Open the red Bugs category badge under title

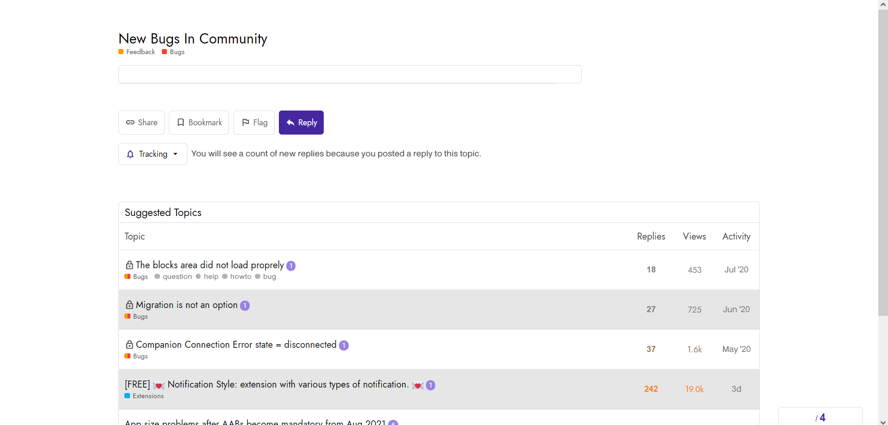(x=173, y=52)
